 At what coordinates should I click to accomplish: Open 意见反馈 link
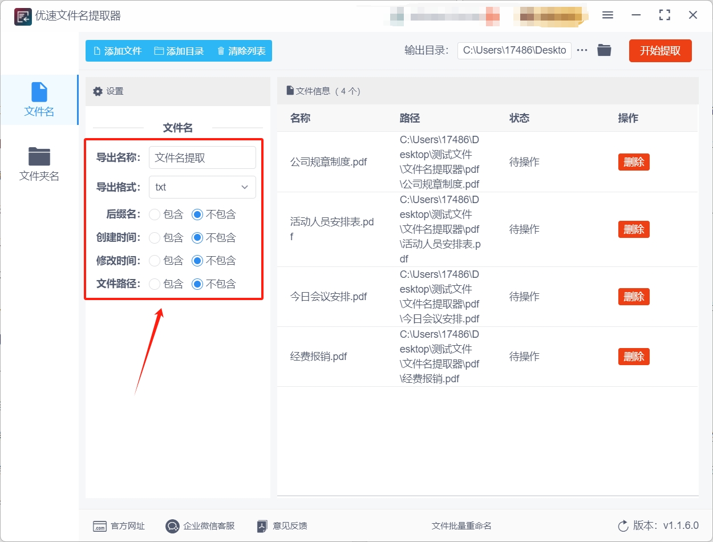[290, 526]
